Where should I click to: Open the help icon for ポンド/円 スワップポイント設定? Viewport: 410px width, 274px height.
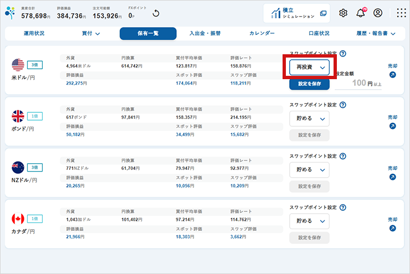coord(343,105)
